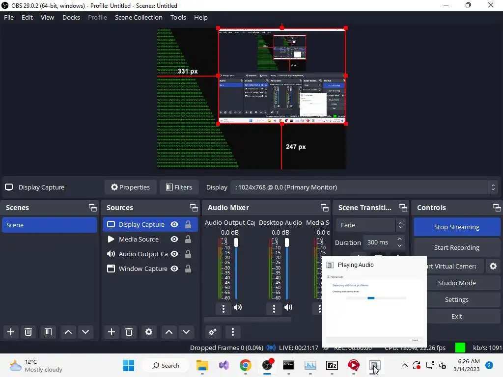Open Media Source channel options dots
Screen dimensions: 503x377
[x=319, y=308]
